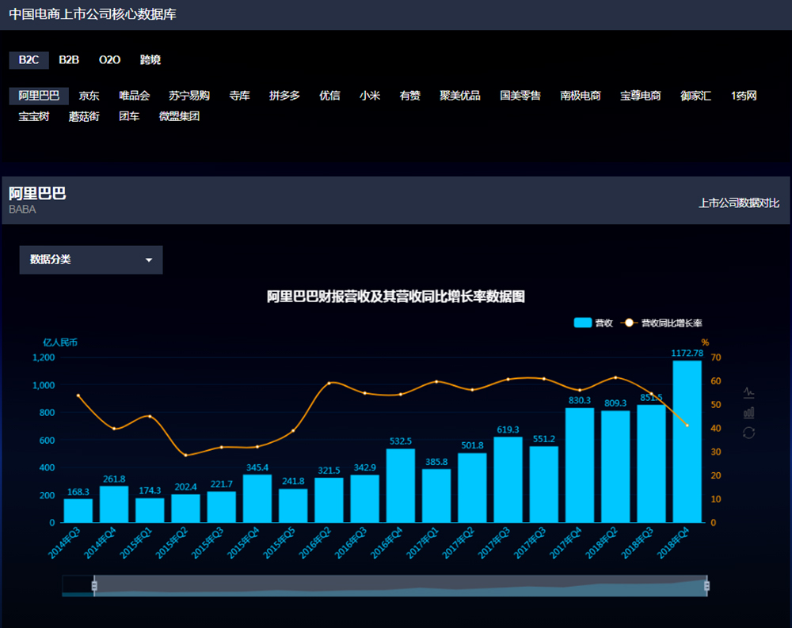Click the bar labeled 619.3
This screenshot has height=628, width=792.
[508, 480]
